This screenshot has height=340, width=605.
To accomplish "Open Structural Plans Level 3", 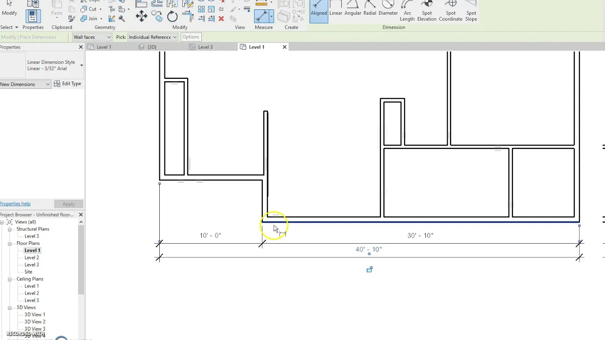I will (32, 236).
